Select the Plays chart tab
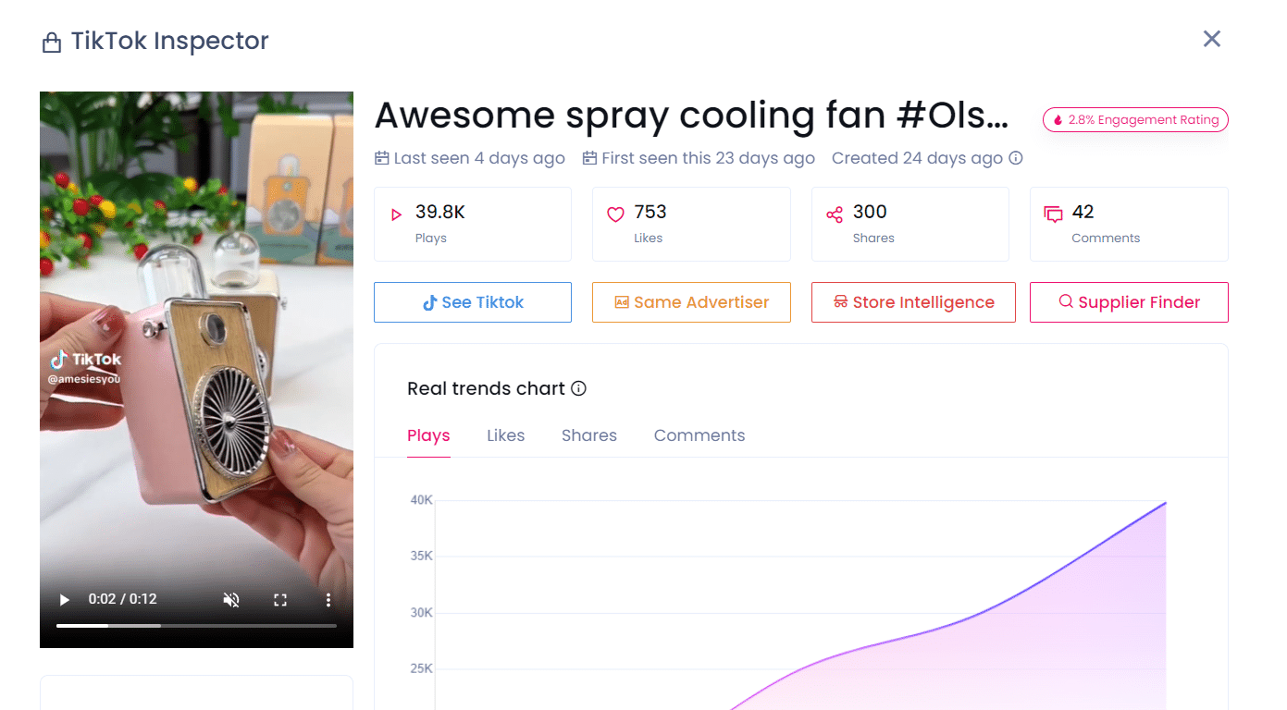This screenshot has width=1287, height=710. pos(428,435)
